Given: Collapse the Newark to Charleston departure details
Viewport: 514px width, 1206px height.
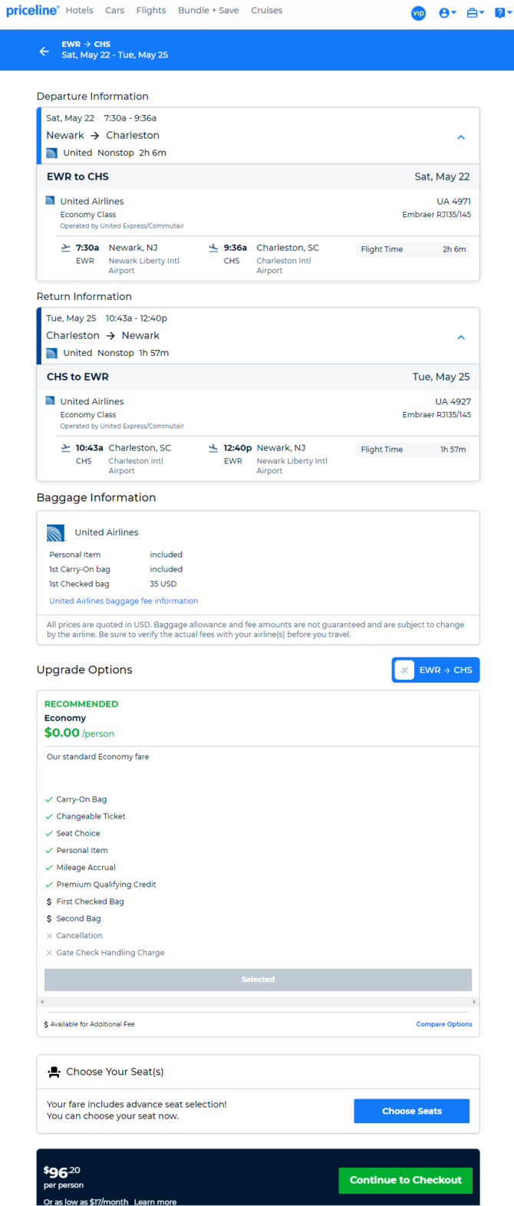Looking at the screenshot, I should pyautogui.click(x=461, y=137).
